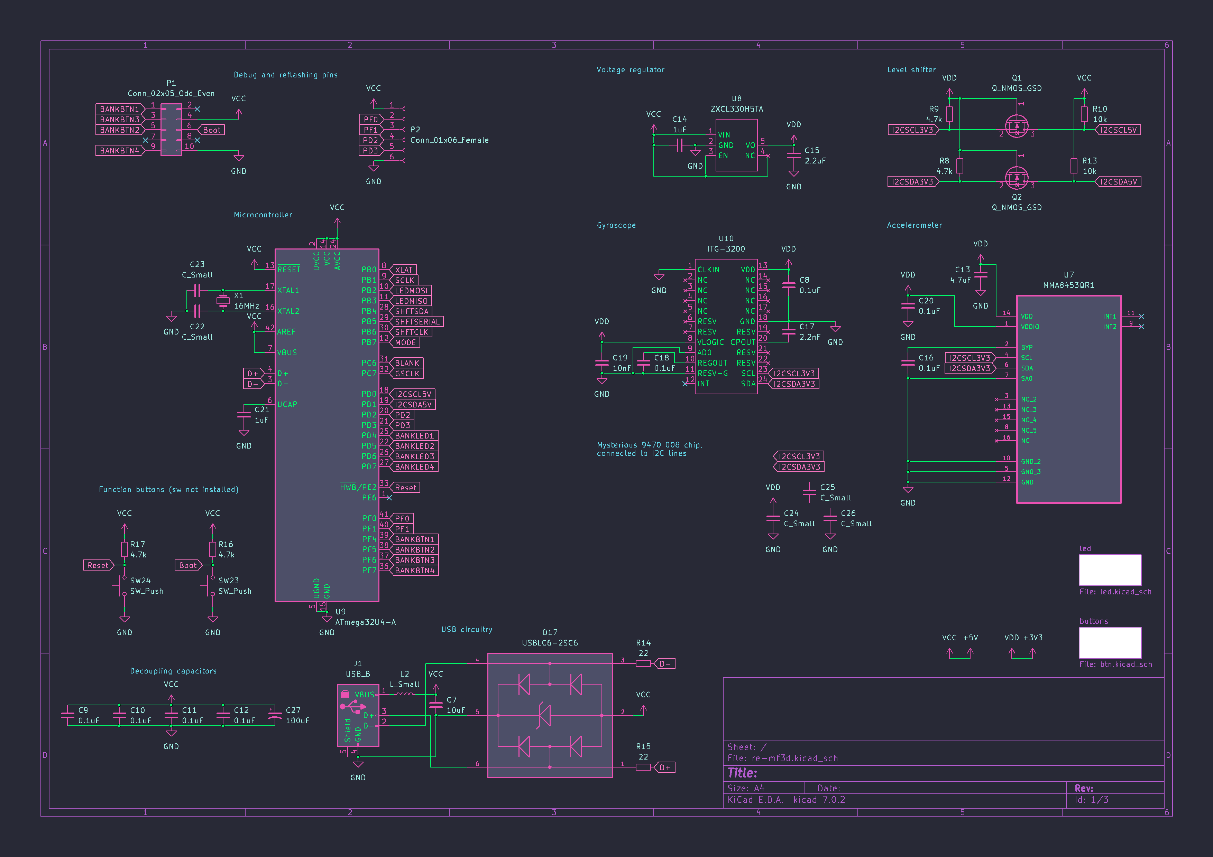
Task: Click the Level shifter section heading
Action: [911, 70]
